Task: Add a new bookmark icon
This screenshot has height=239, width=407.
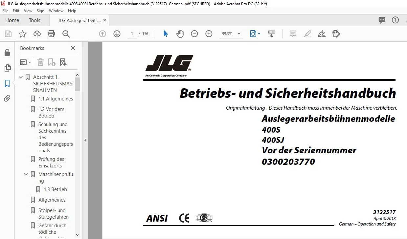Action: point(52,62)
